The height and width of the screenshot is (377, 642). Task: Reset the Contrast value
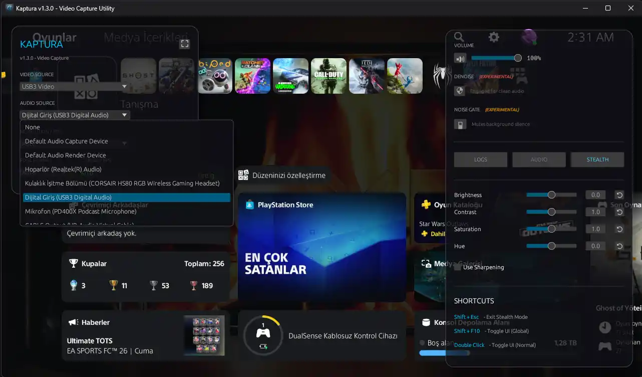tap(619, 212)
